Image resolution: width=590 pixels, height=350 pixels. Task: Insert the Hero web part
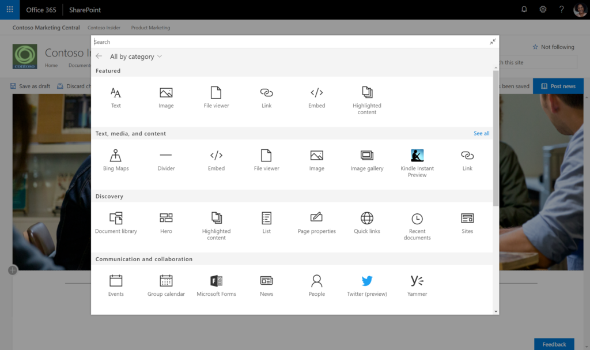coord(166,223)
